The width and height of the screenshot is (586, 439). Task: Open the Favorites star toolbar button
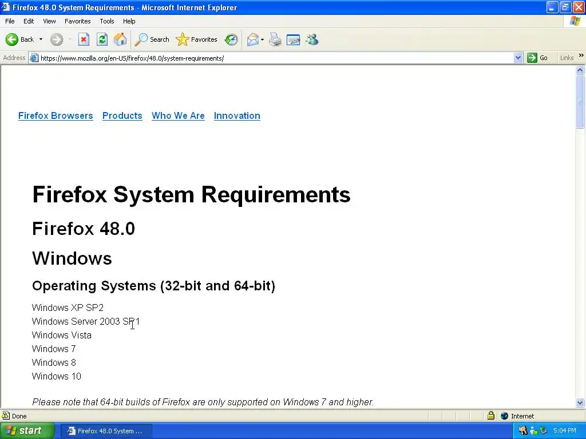197,39
